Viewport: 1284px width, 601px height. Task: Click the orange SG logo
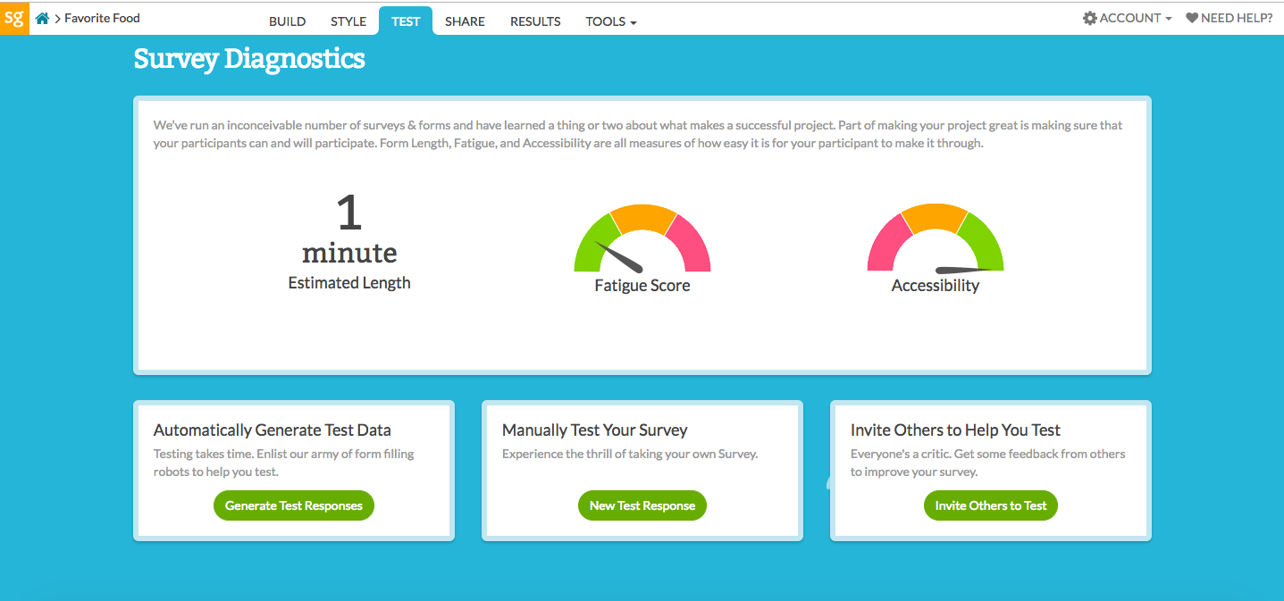14,18
